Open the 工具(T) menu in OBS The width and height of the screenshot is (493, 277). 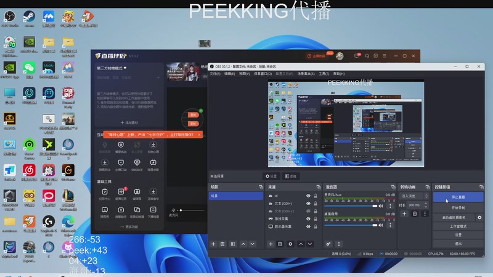coord(324,74)
